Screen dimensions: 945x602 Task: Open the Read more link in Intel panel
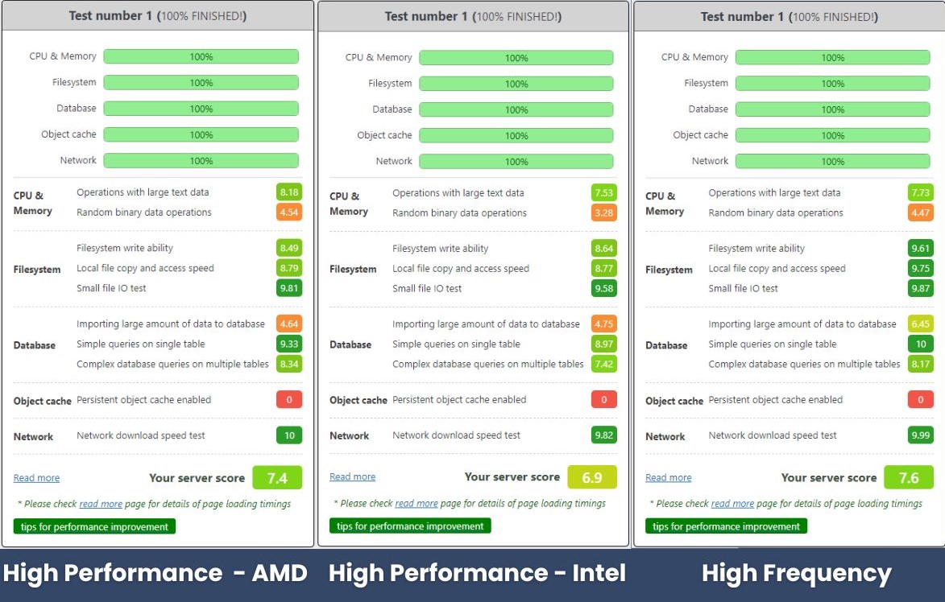click(352, 477)
